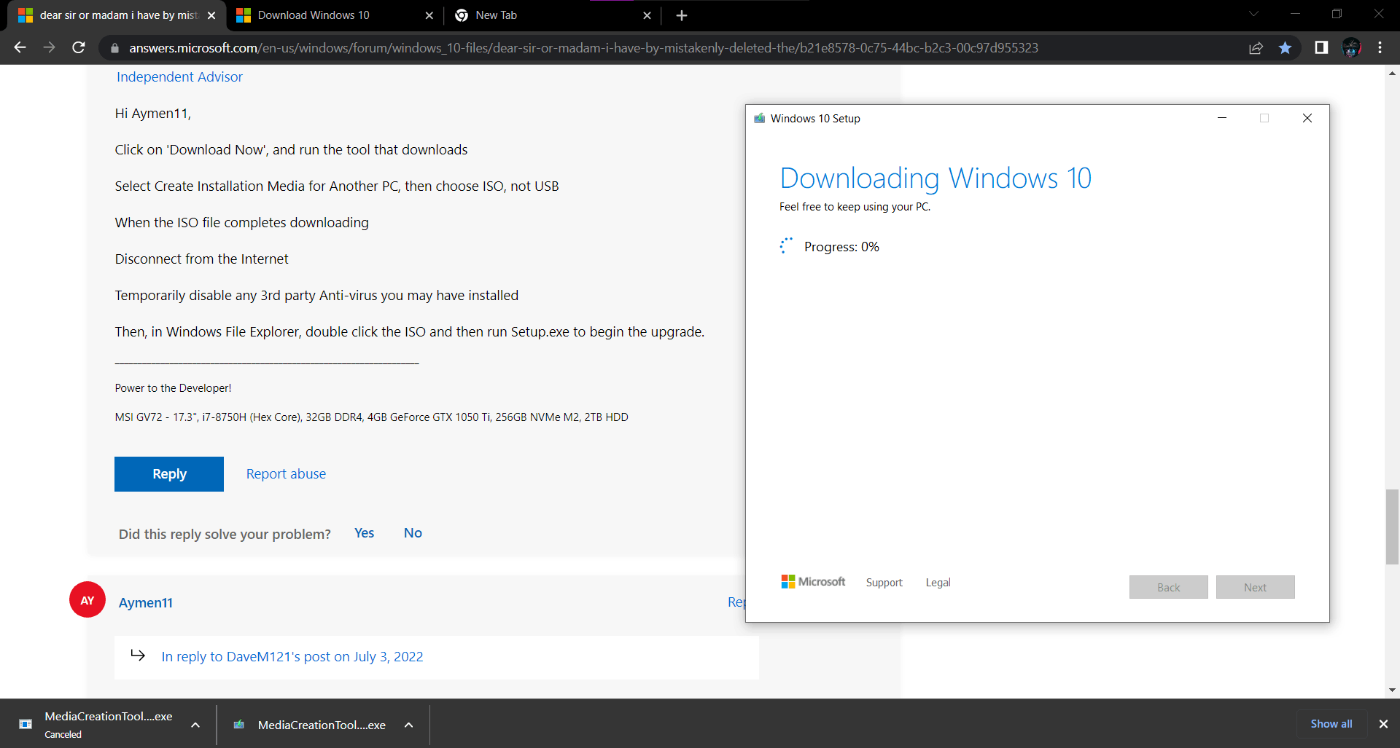This screenshot has height=748, width=1400.
Task: Close the Windows 10 Setup window
Action: pos(1307,118)
